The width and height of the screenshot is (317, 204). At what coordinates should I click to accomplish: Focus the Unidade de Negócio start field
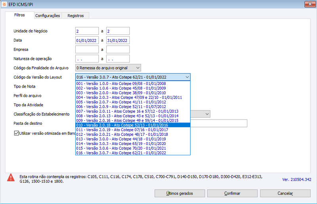click(87, 31)
